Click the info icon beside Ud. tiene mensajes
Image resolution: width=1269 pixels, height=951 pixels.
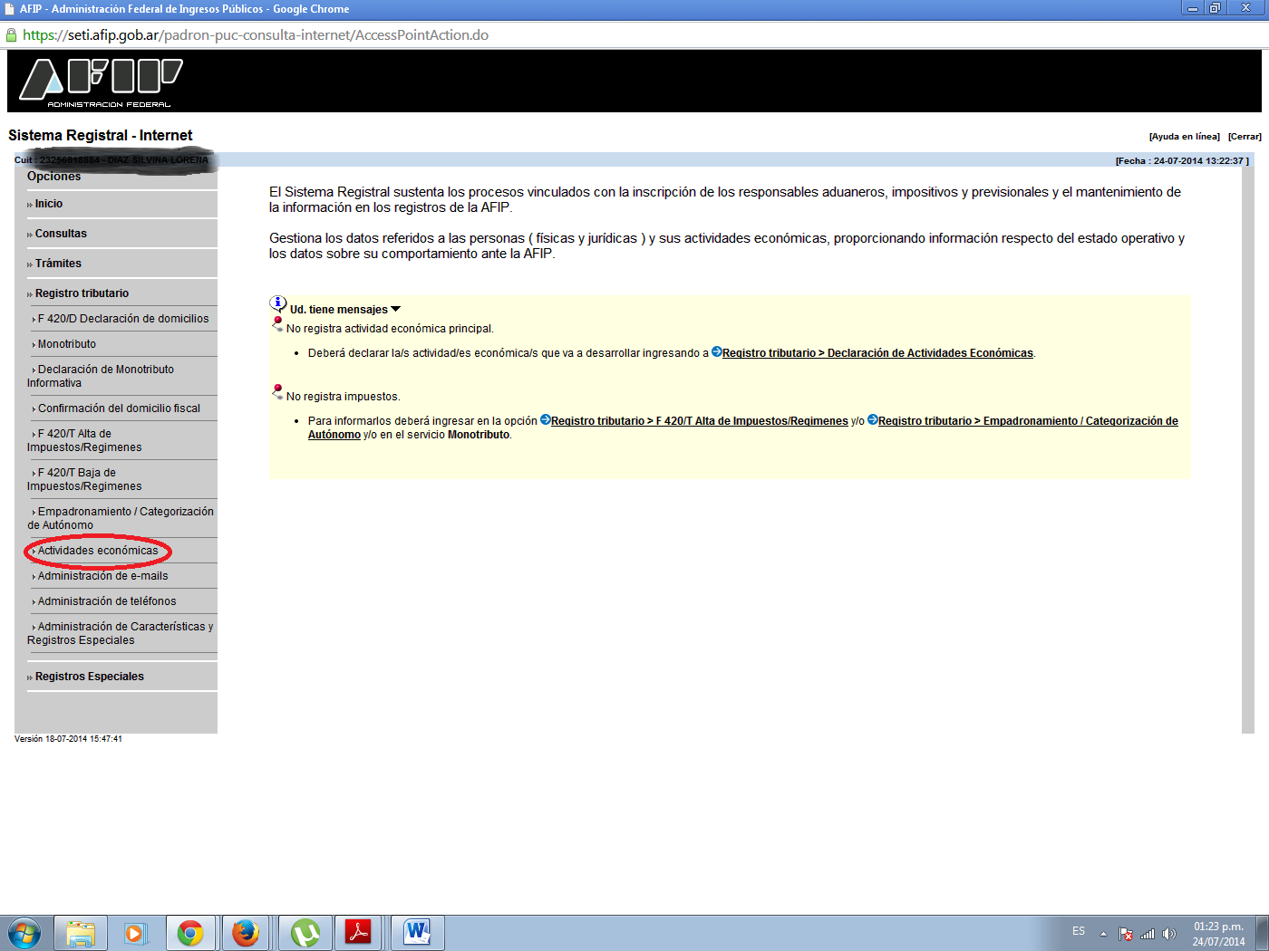(x=278, y=304)
